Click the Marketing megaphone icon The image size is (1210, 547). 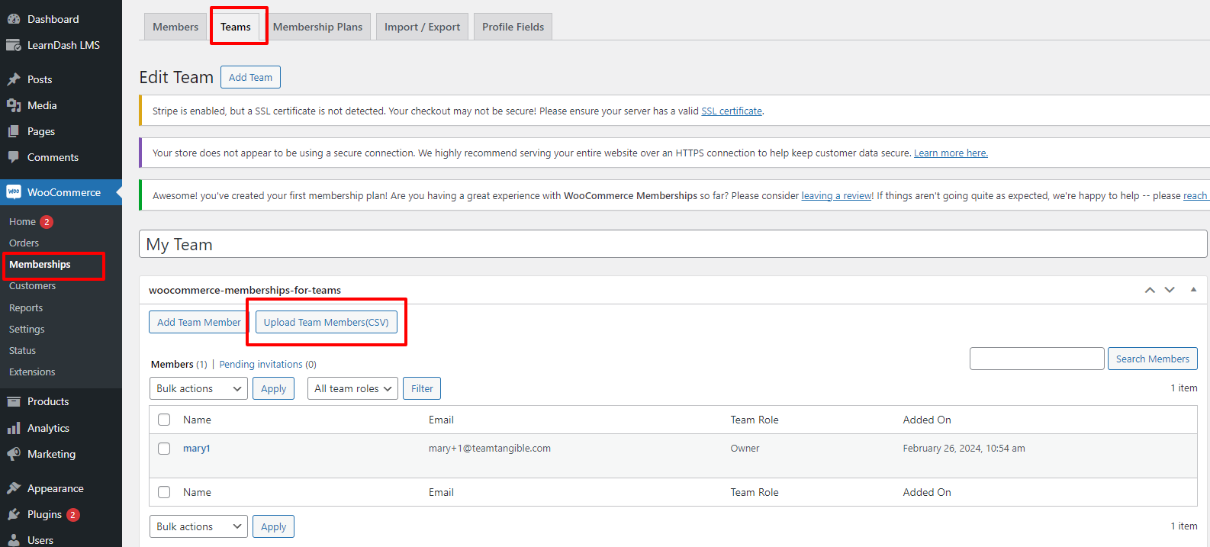tap(14, 454)
